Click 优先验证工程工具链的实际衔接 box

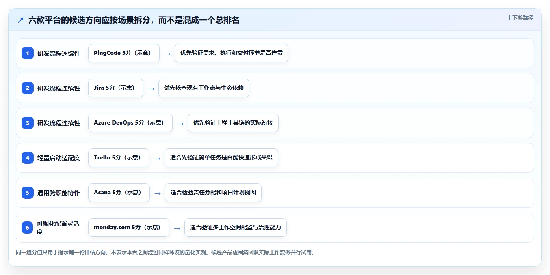pos(233,123)
